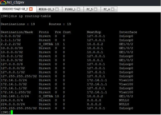Click the green cursor at SW1 prompt
161x115 pixels.
(x=12, y=112)
